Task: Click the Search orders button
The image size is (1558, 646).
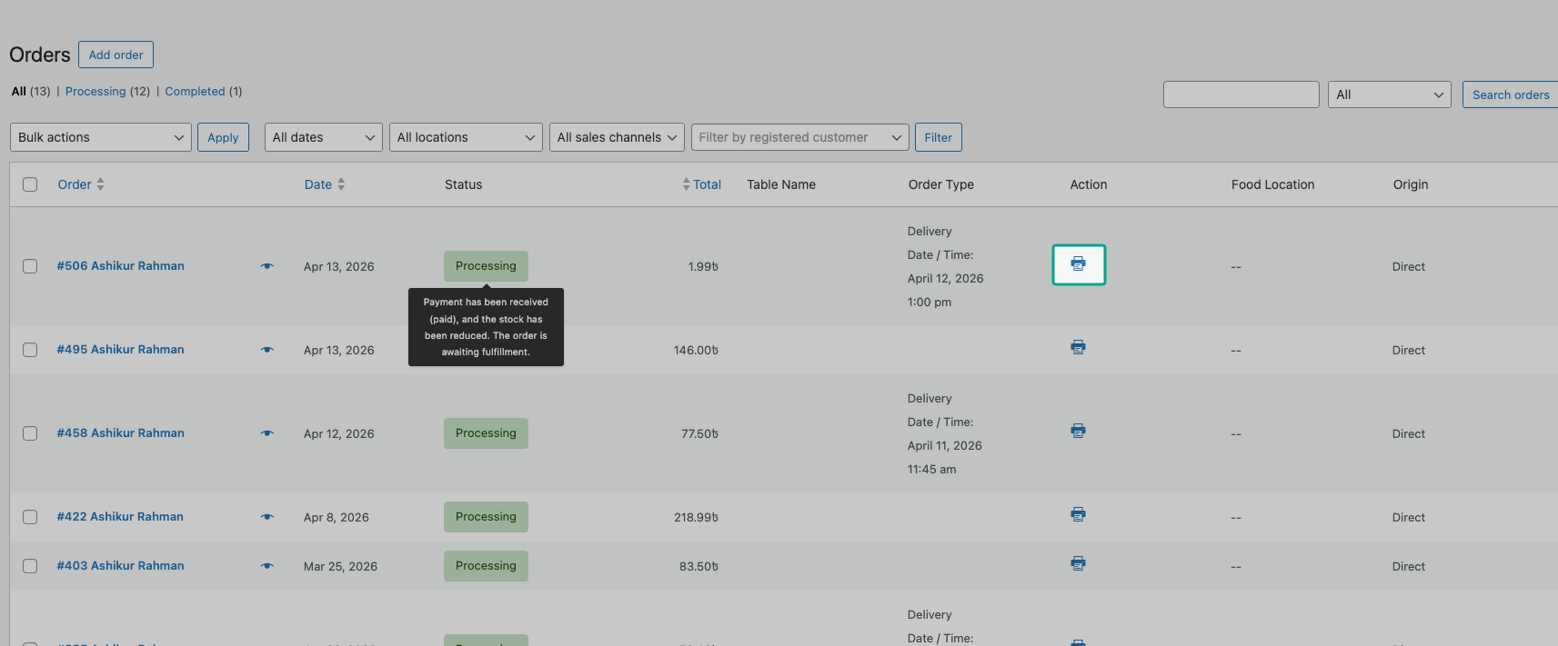Action: (1510, 94)
